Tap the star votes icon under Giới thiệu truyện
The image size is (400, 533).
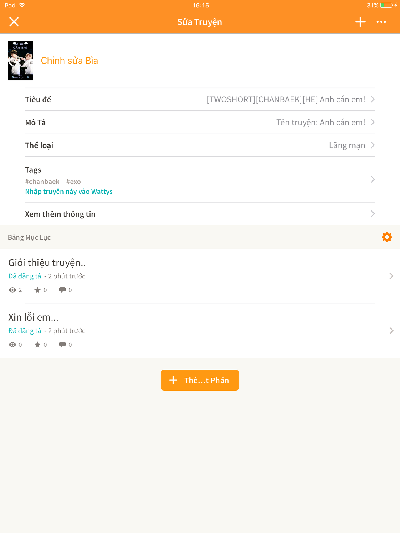tap(37, 290)
